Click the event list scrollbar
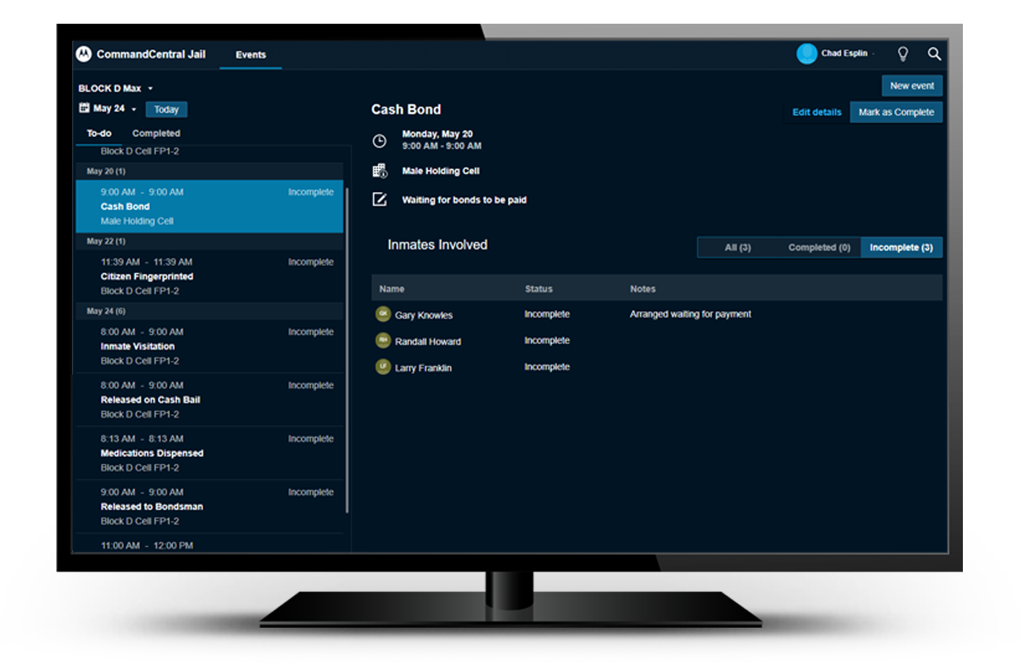Screen dimensions: 1020x664 click(x=347, y=348)
